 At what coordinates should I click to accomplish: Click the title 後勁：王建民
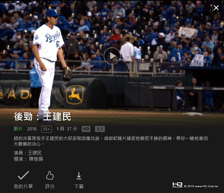coord(43,116)
